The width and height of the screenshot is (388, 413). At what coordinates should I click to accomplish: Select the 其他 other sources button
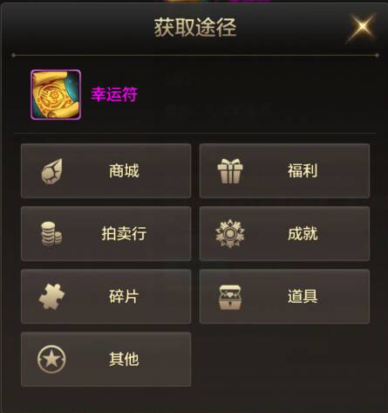click(x=106, y=360)
